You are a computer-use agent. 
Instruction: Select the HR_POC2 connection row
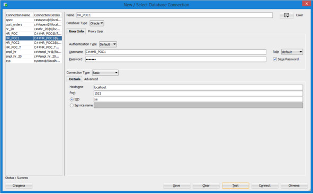click(x=34, y=43)
